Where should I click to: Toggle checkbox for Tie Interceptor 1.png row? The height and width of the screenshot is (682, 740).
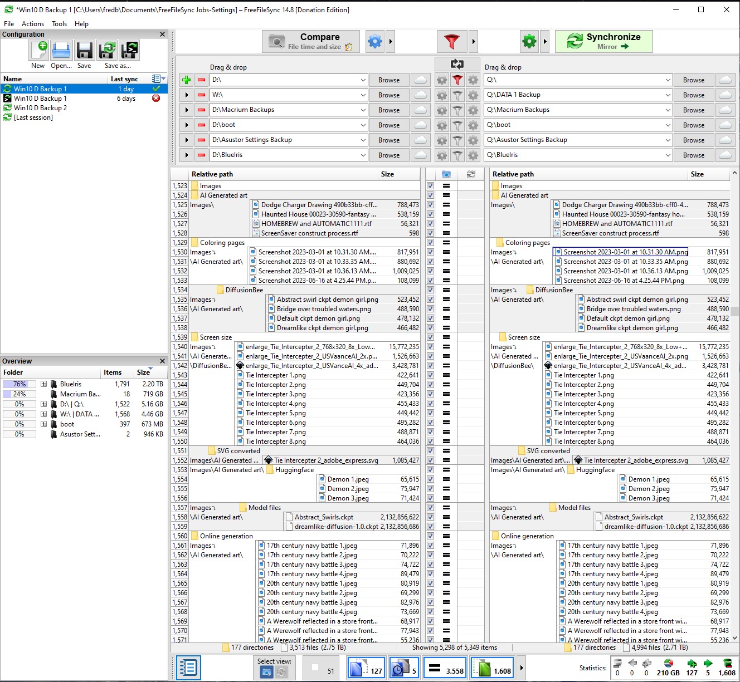click(x=430, y=375)
